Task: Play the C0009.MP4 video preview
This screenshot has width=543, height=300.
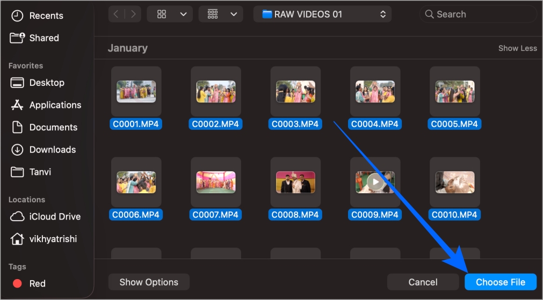Action: [x=375, y=181]
